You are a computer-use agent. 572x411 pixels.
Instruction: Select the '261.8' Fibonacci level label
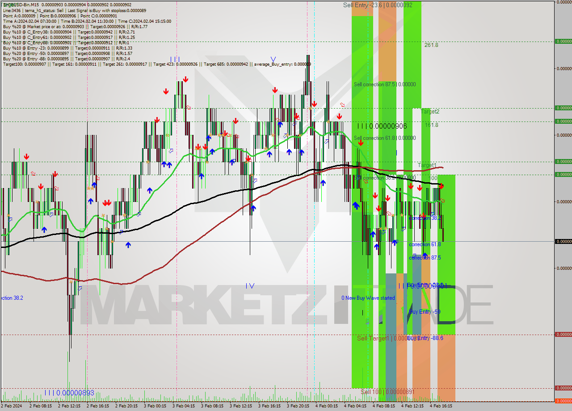pos(431,45)
